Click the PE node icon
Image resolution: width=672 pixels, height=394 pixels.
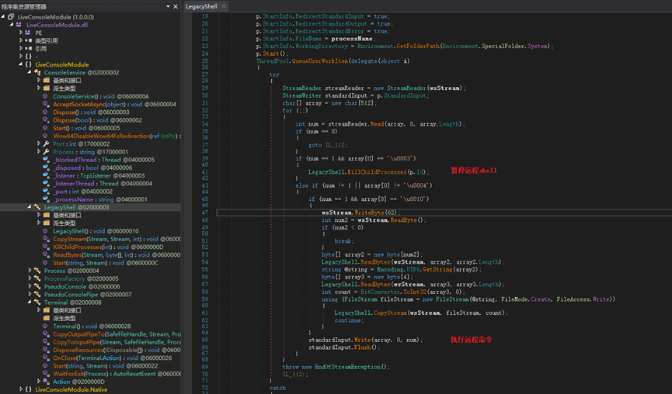click(x=29, y=33)
